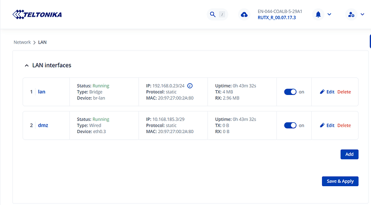Disable the lan interface toggle
Screen dimensions: 371x205
(x=290, y=92)
